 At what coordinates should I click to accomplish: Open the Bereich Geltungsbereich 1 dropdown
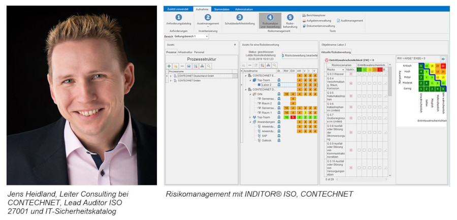click(207, 37)
